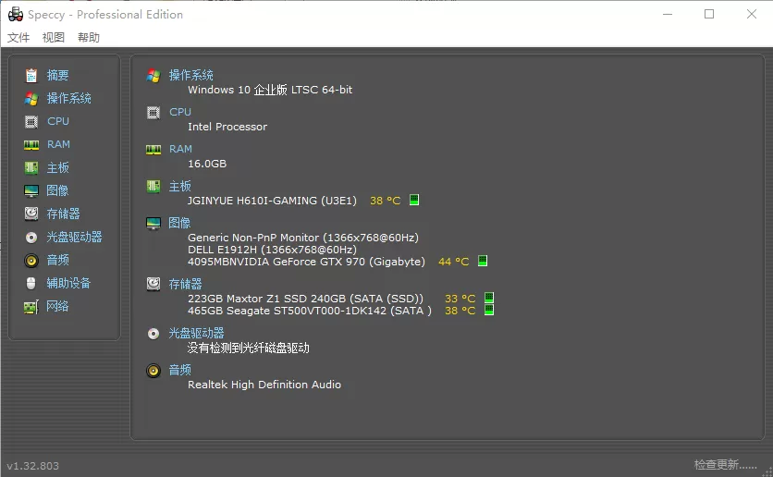Viewport: 773px width, 477px height.
Task: Click Seagate drive 38 °C temperature indicator
Action: coord(489,310)
